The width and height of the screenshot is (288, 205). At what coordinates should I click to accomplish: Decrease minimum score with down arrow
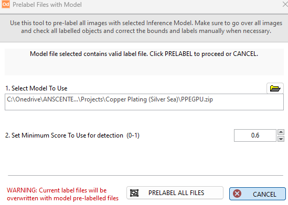pyautogui.click(x=281, y=139)
